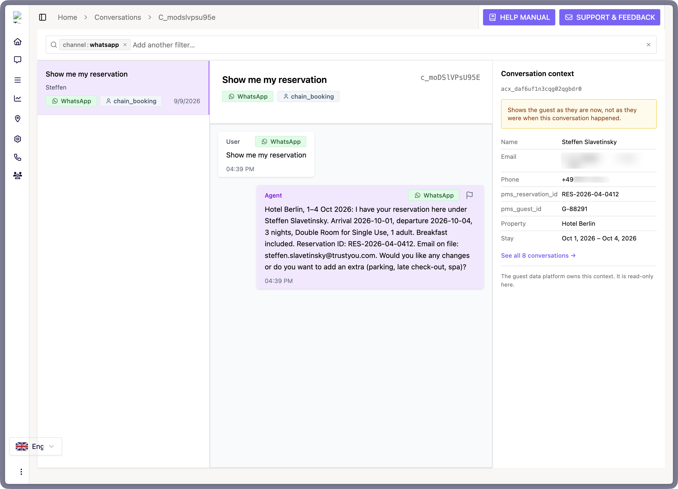
Task: Click the WhatsApp badge on the Agent message
Action: pyautogui.click(x=434, y=195)
